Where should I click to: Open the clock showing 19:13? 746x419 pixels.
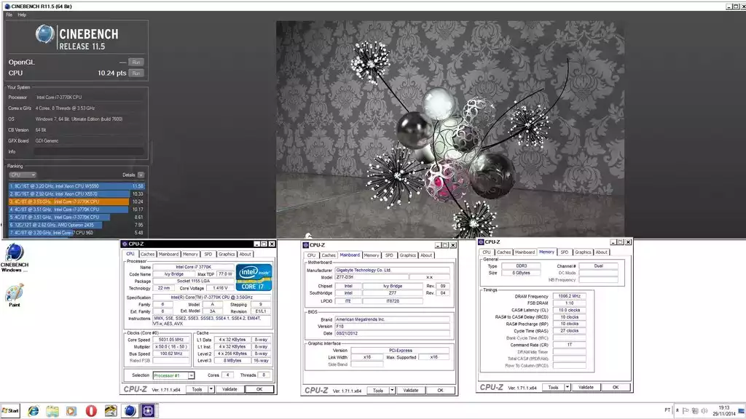(723, 410)
